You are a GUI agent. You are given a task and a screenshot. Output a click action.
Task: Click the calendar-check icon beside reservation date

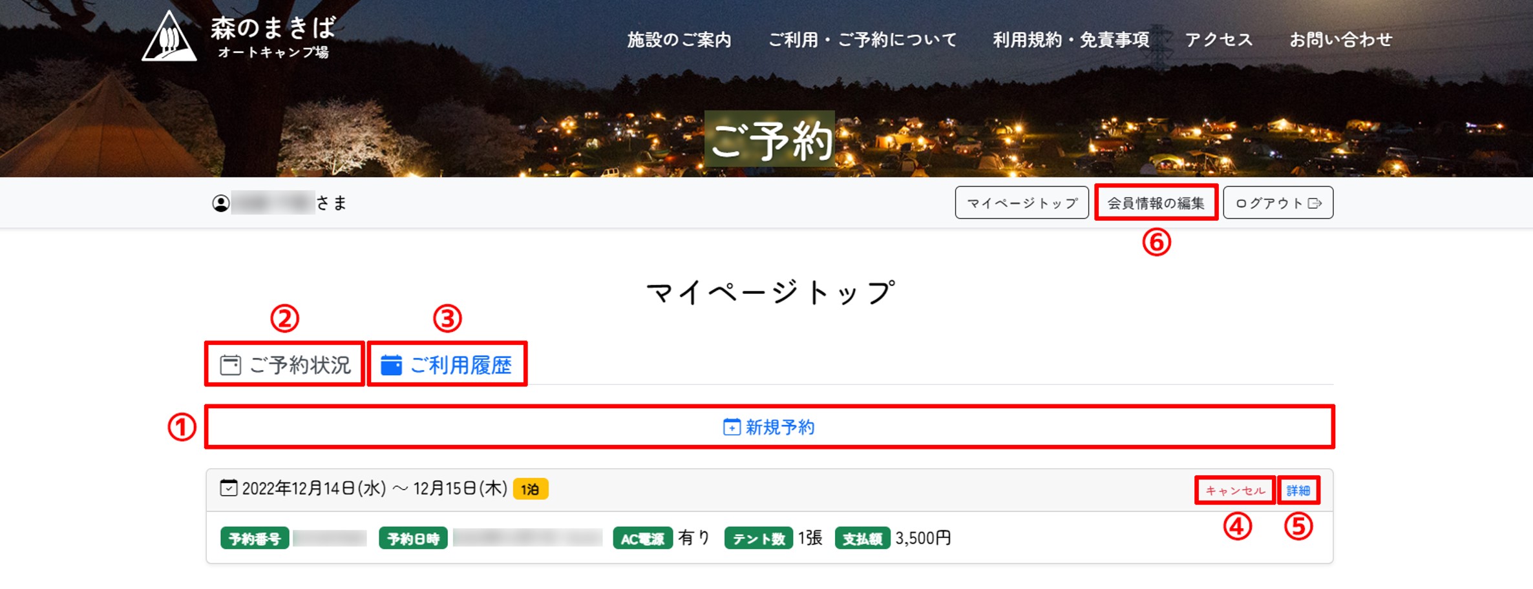tap(228, 488)
